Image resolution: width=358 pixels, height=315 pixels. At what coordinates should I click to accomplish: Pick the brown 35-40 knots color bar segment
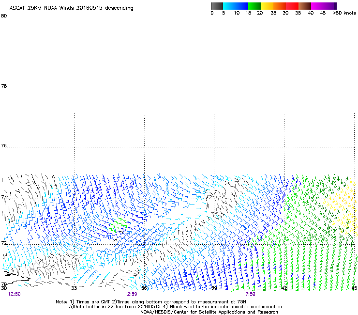[x=305, y=6]
